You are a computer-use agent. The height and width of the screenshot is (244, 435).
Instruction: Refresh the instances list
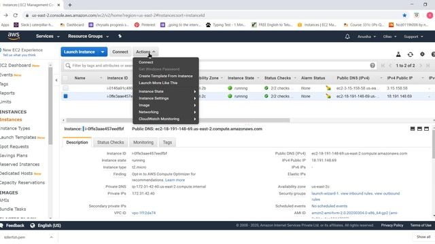point(410,54)
